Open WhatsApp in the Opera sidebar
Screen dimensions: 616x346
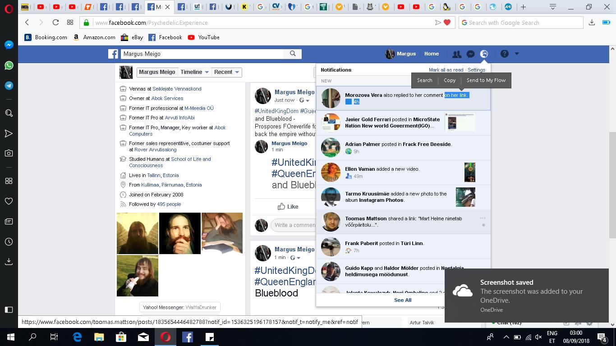tap(9, 65)
